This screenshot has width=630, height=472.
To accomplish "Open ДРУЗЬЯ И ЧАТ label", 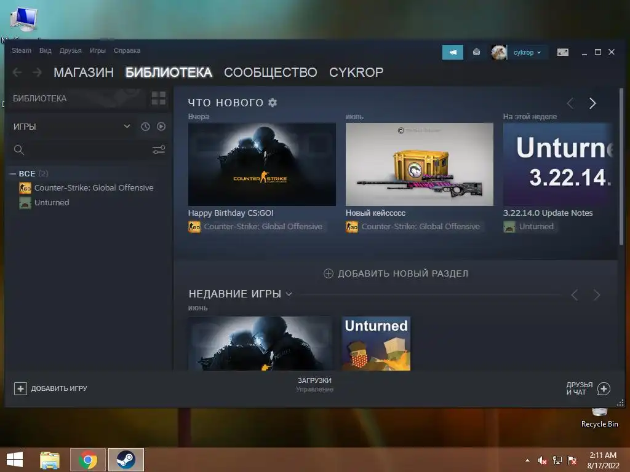I will point(580,388).
